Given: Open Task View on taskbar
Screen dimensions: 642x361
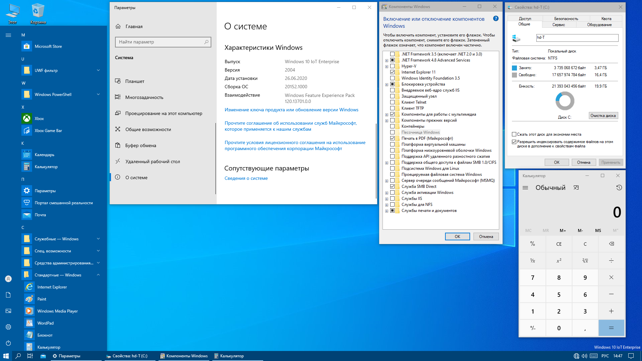Looking at the screenshot, I should point(30,356).
